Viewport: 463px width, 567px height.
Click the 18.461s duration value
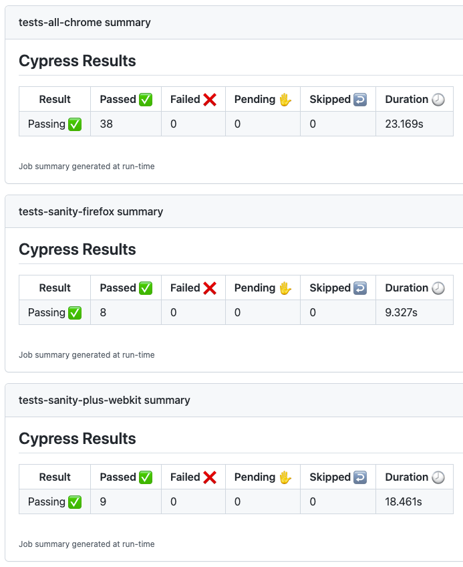404,502
